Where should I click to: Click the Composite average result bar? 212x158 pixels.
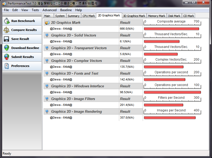(172, 29)
